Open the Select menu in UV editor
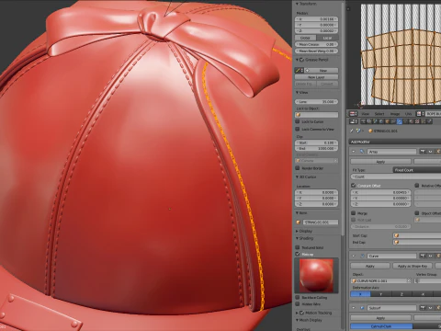 click(379, 114)
